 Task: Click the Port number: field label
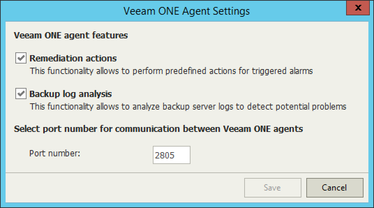[x=55, y=153]
